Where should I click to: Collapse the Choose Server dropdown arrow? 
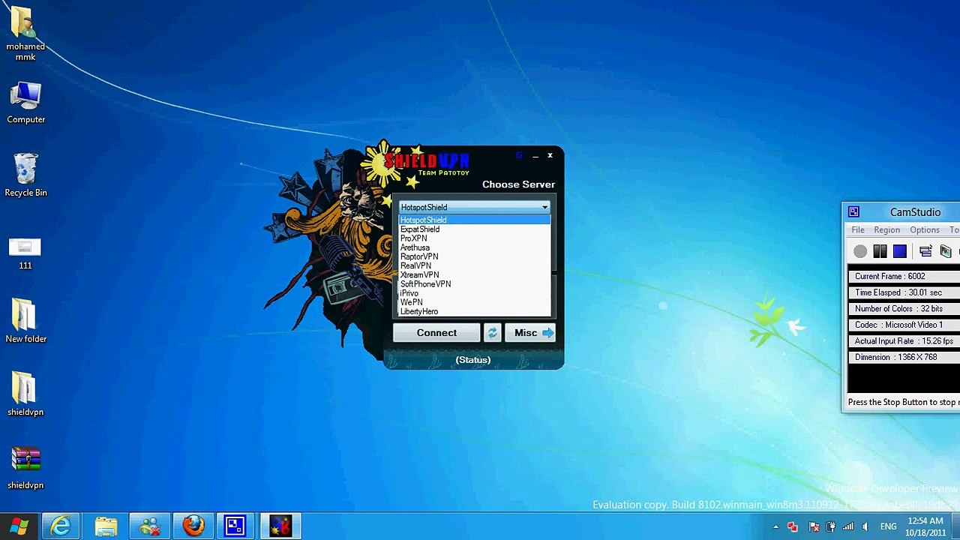[x=544, y=207]
